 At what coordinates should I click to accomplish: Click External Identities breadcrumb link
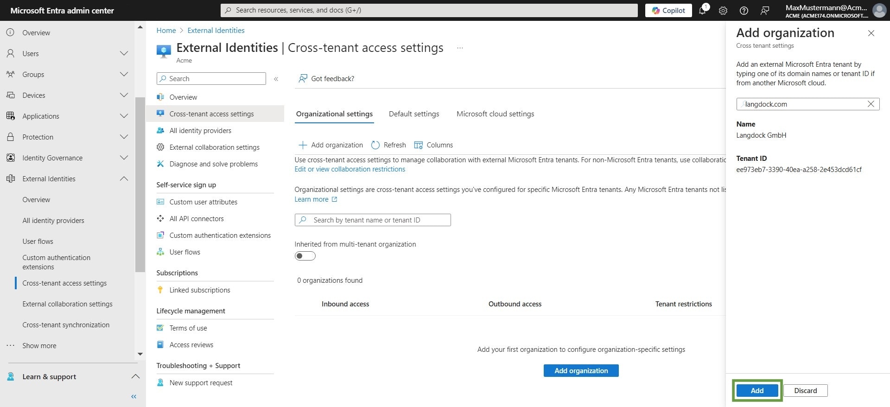point(216,30)
